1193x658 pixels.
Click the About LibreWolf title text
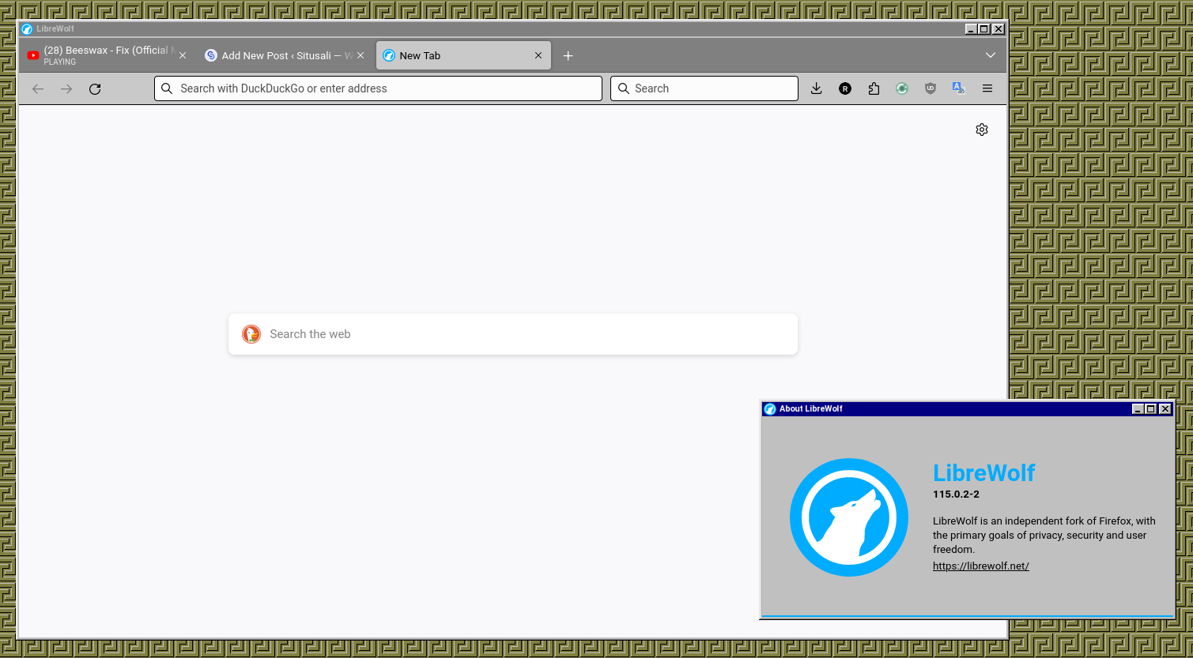tap(811, 408)
